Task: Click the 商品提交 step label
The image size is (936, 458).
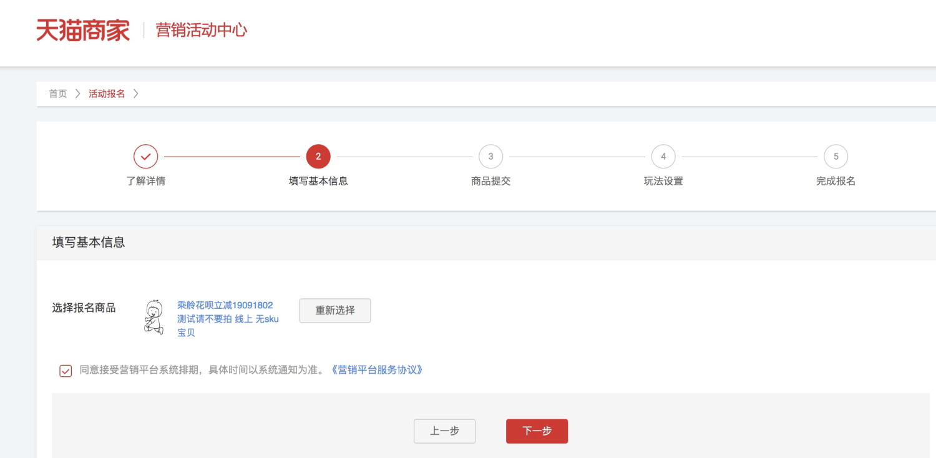Action: point(490,181)
